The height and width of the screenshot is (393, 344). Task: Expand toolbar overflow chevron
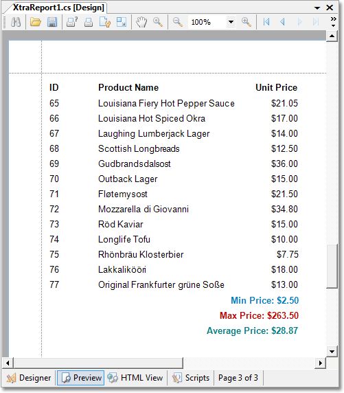click(333, 22)
